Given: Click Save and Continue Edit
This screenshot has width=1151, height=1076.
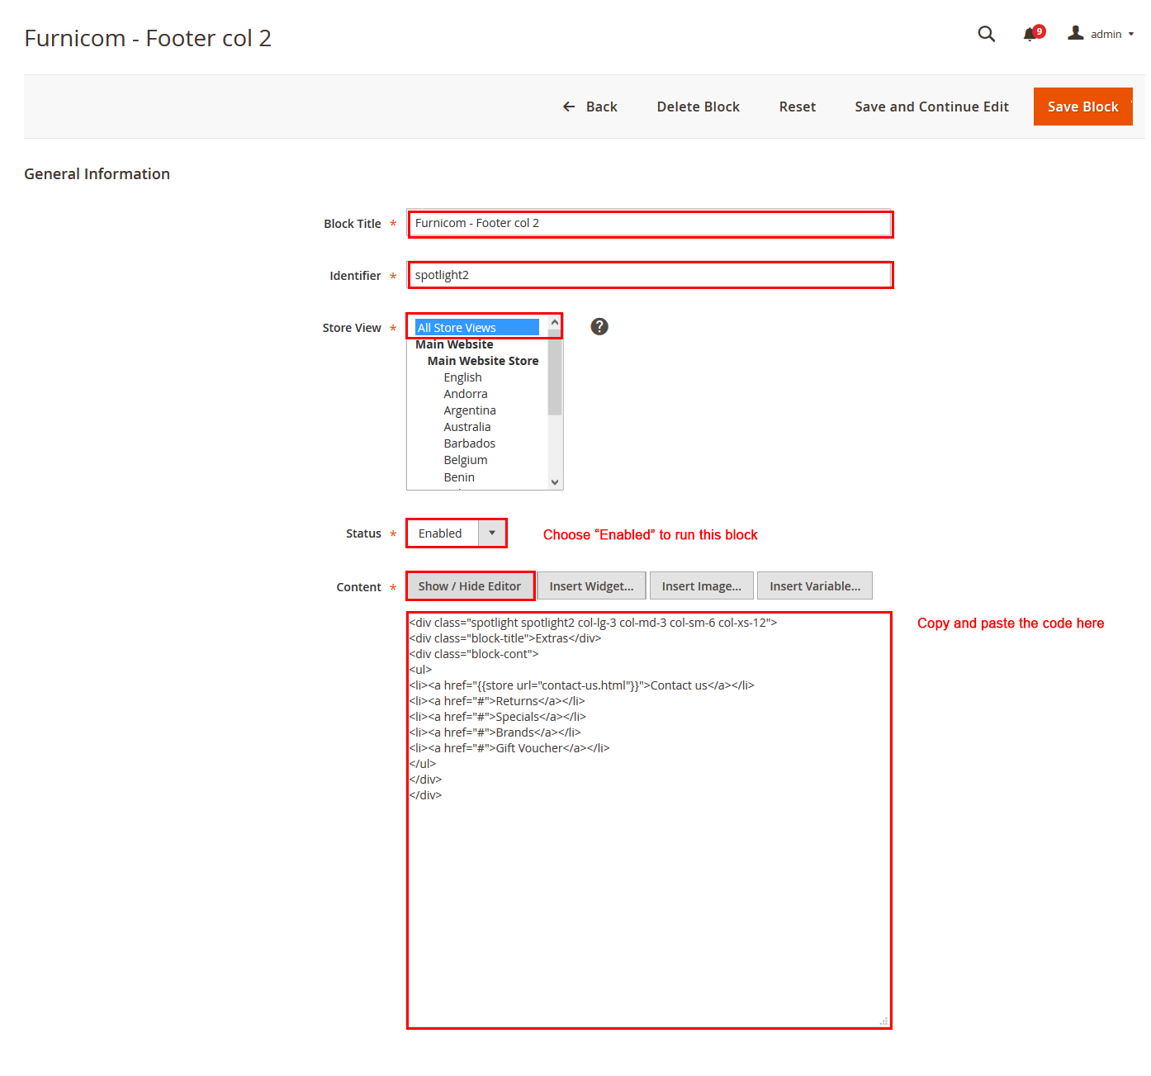Looking at the screenshot, I should (x=931, y=107).
